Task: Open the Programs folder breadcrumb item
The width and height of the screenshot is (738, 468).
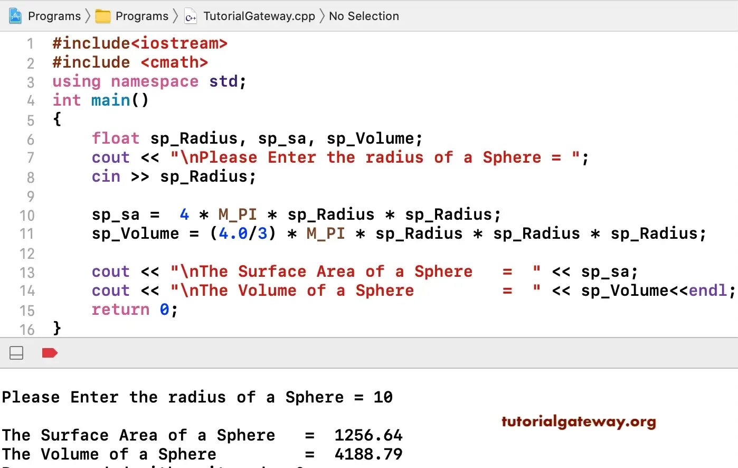Action: (142, 16)
